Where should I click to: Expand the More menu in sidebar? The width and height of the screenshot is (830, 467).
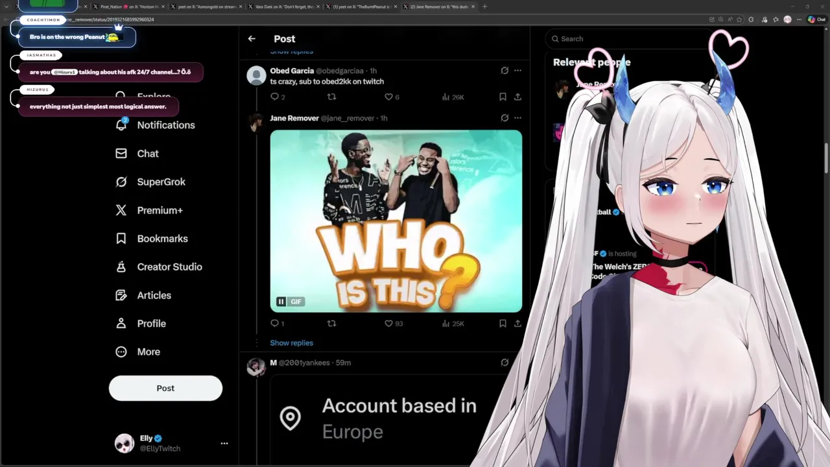tap(137, 352)
